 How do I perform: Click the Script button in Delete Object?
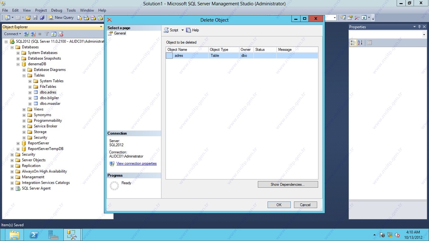[x=171, y=30]
